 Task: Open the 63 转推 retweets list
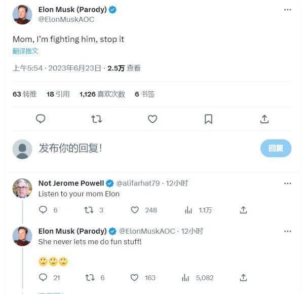[x=25, y=94]
